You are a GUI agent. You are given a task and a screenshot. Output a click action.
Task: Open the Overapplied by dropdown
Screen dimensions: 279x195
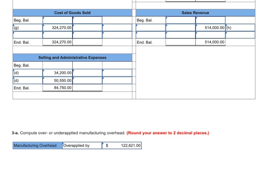click(x=82, y=145)
